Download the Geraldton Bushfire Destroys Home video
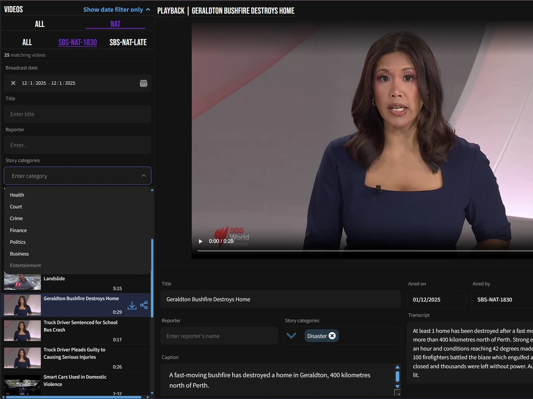533x399 pixels. (x=132, y=305)
